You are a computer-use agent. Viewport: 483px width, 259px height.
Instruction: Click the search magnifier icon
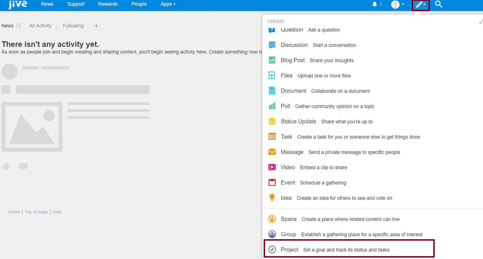[x=438, y=4]
